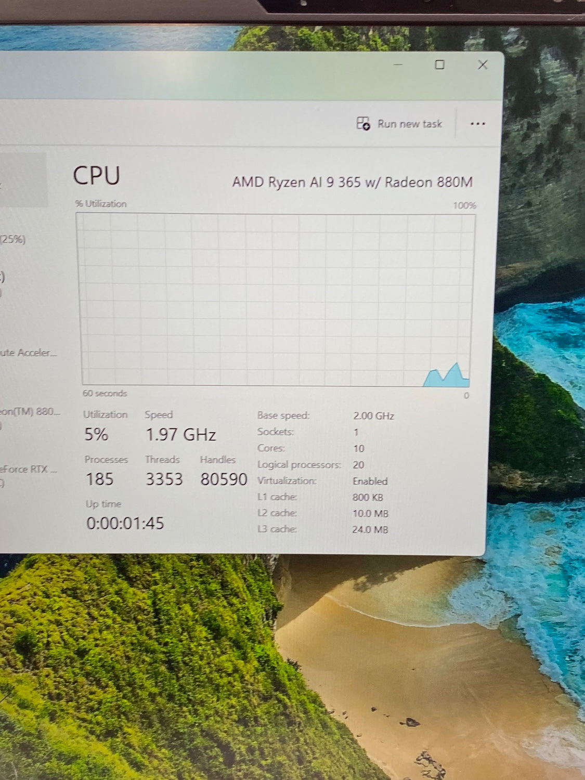Click the blue usage spike in graph
This screenshot has width=585, height=780.
tap(447, 375)
